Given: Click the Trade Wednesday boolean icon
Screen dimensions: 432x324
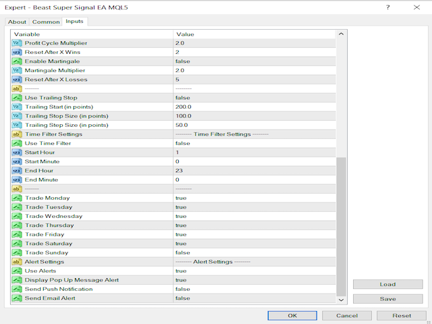Looking at the screenshot, I should click(17, 216).
